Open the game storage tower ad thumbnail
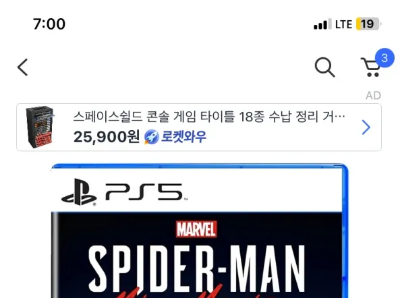The image size is (398, 298). coord(40,127)
